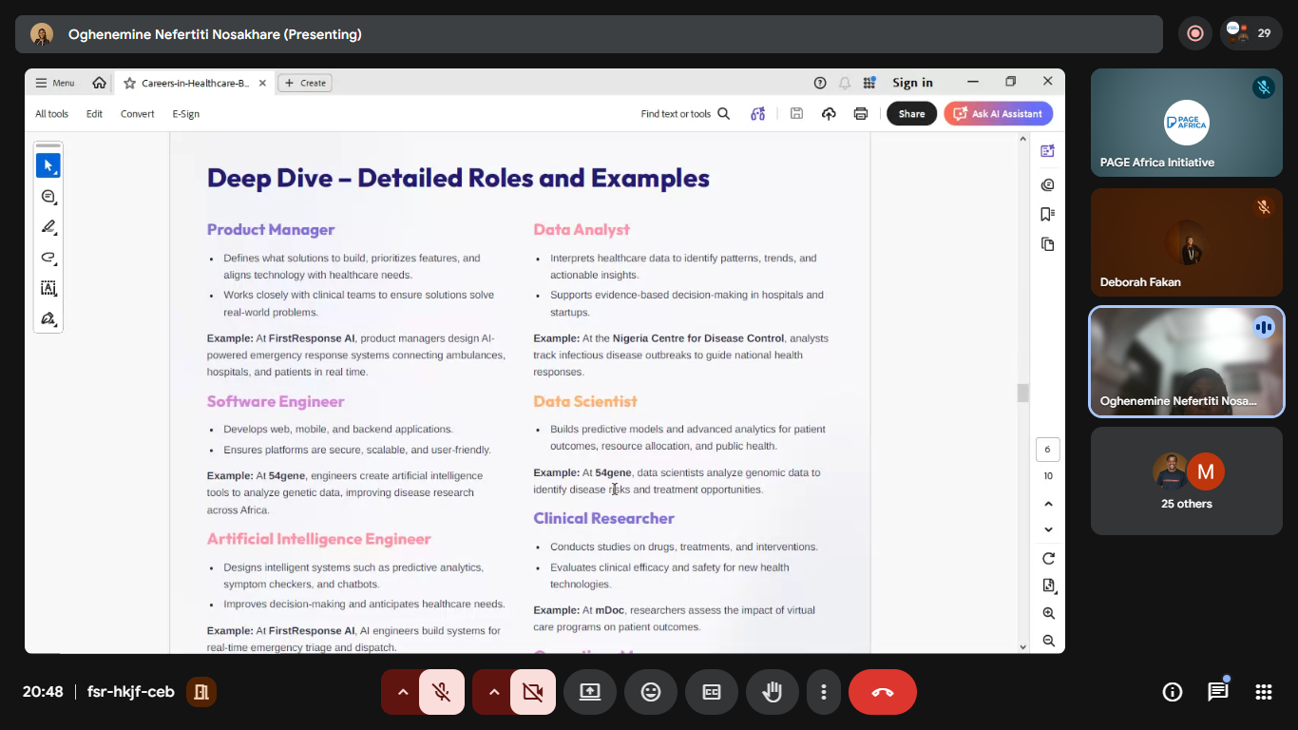This screenshot has width=1298, height=730.
Task: Open Acrobat help question mark icon
Action: coord(820,83)
